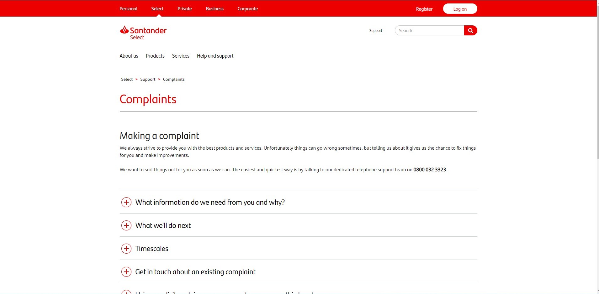599x294 pixels.
Task: Switch to the Personal tab
Action: (x=128, y=9)
